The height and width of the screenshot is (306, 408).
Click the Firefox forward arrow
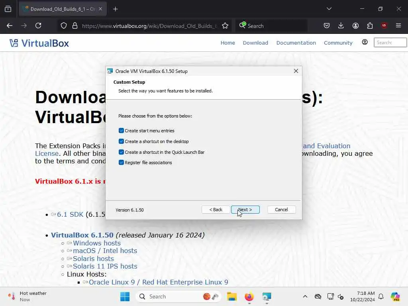pos(24,25)
